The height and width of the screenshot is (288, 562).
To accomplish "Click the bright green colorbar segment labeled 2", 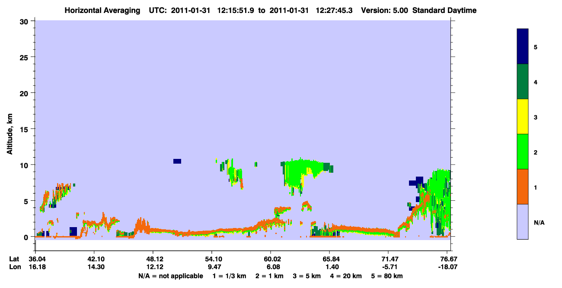I will pyautogui.click(x=523, y=152).
